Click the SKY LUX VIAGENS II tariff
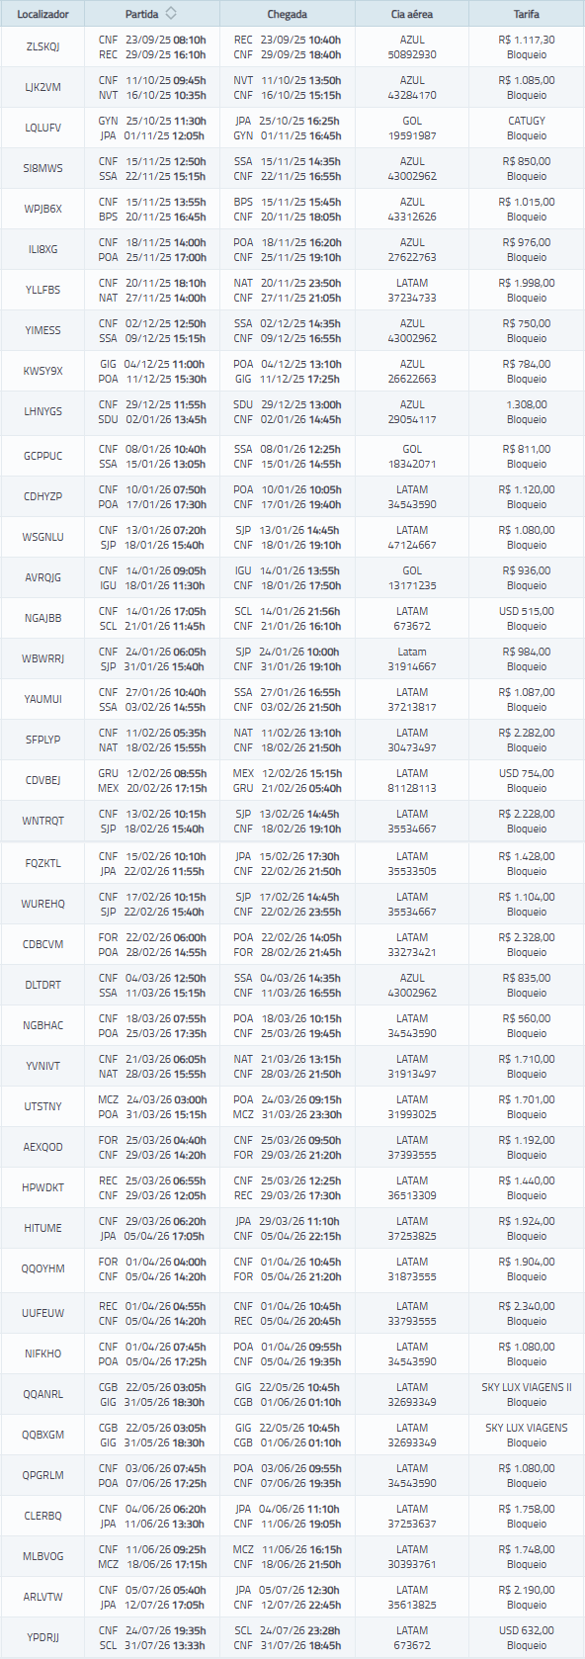This screenshot has height=1659, width=585. pyautogui.click(x=527, y=1387)
